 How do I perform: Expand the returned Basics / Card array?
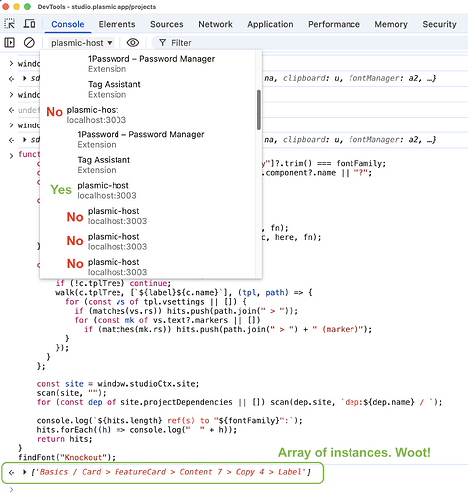tap(24, 472)
